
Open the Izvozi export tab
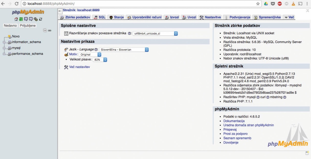click(x=172, y=17)
